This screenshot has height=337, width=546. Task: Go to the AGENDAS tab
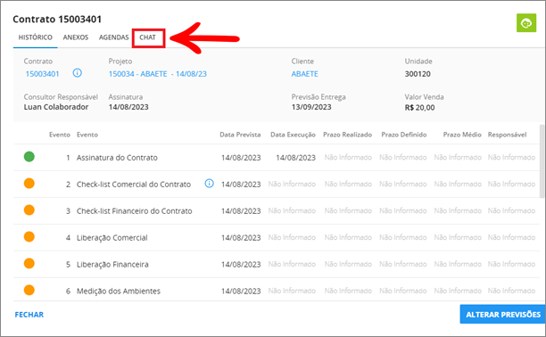coord(113,37)
